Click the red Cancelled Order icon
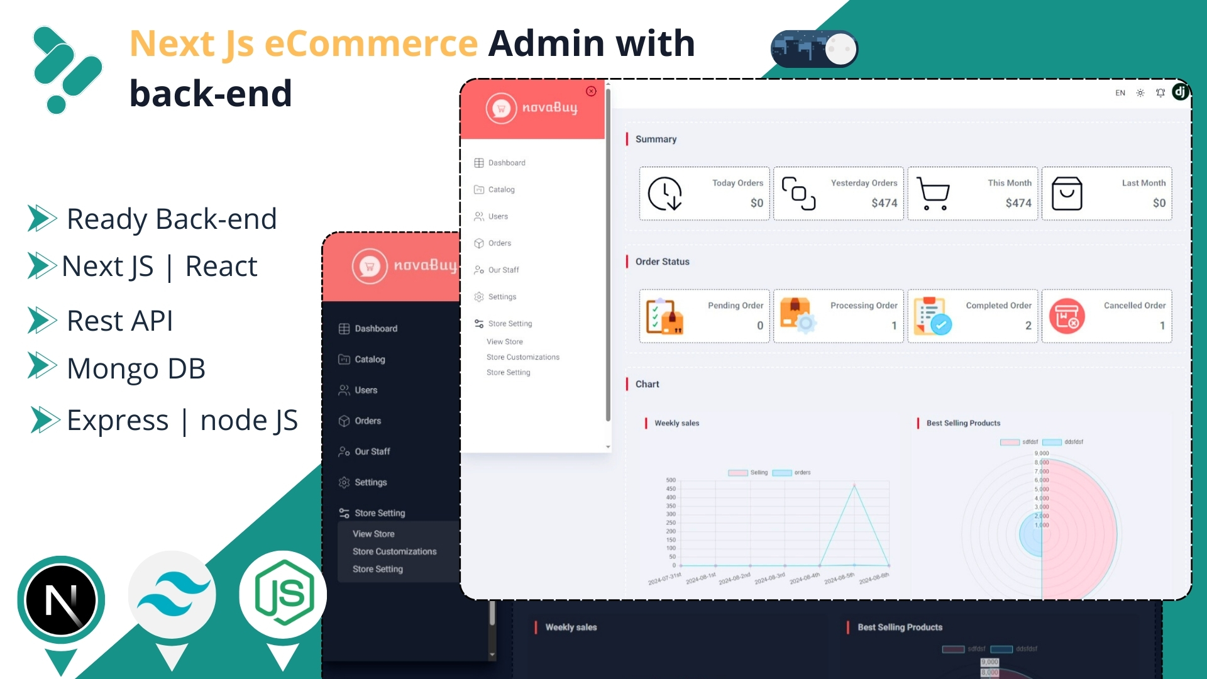The image size is (1207, 679). click(1067, 316)
